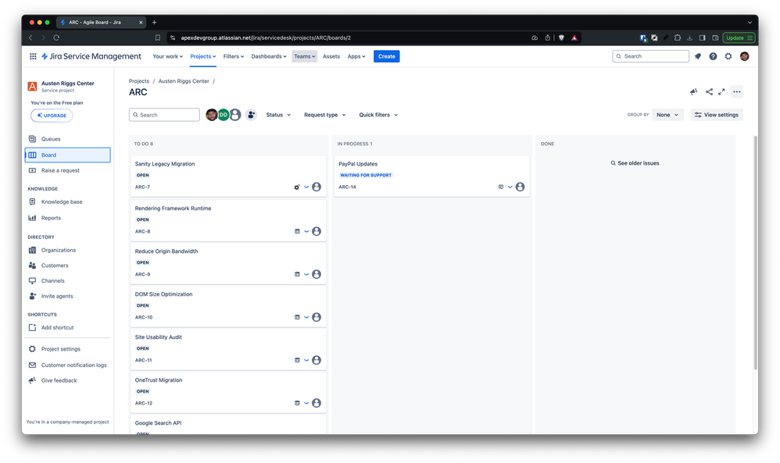This screenshot has width=780, height=463.
Task: Click the assignee avatar on ARC-9 card
Action: (317, 274)
